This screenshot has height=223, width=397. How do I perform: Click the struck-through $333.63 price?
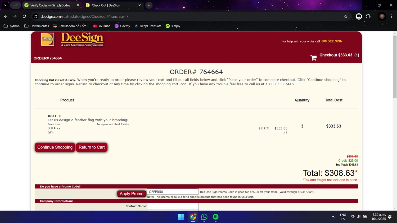pos(352,156)
